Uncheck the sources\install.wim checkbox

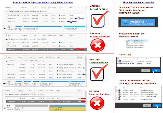coord(118,63)
